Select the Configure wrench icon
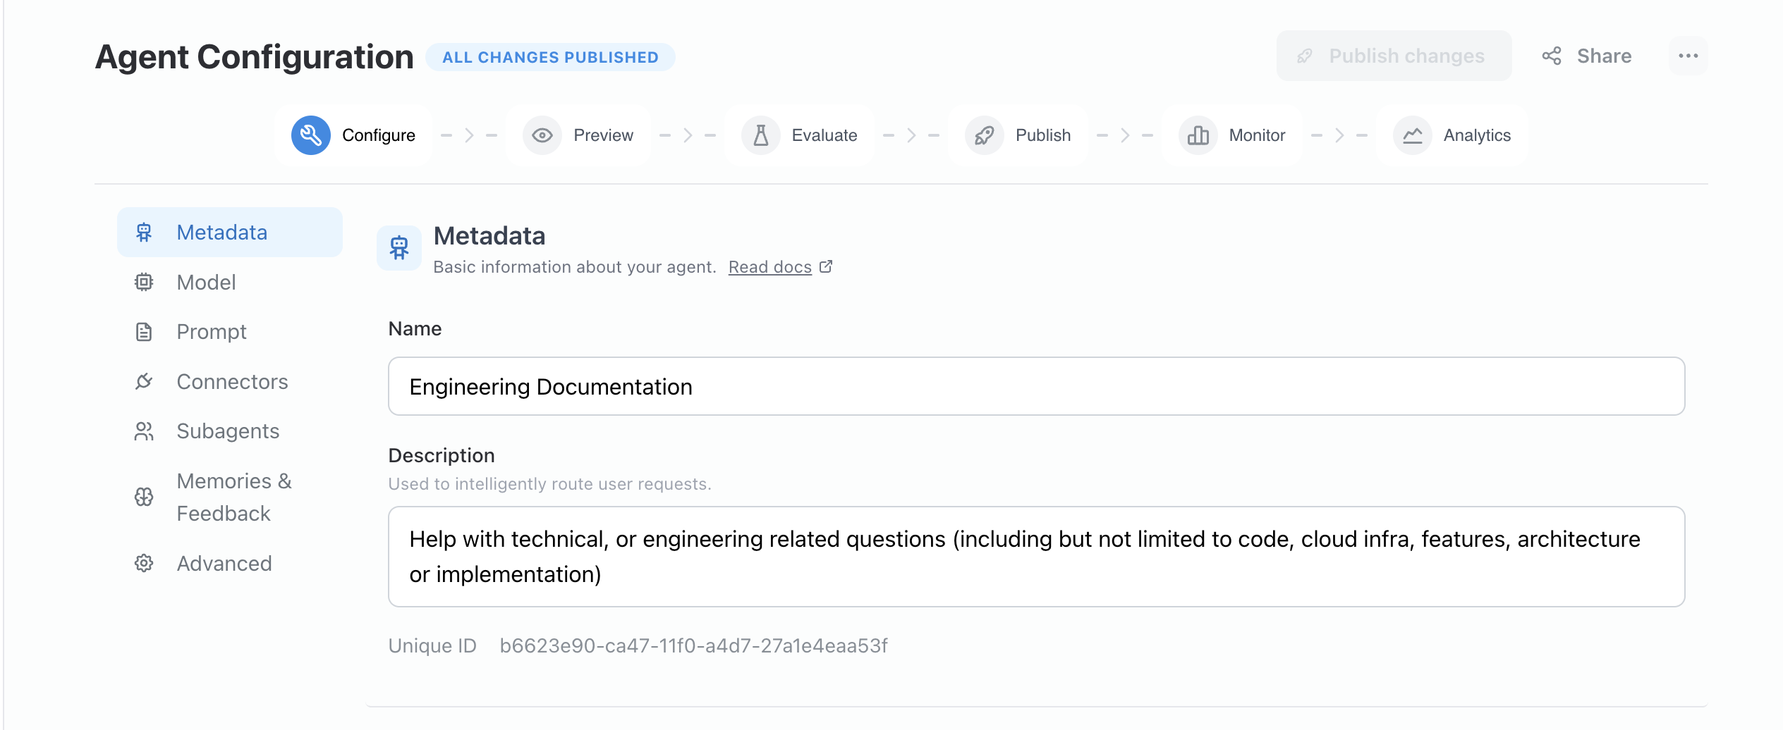1783x730 pixels. (310, 135)
